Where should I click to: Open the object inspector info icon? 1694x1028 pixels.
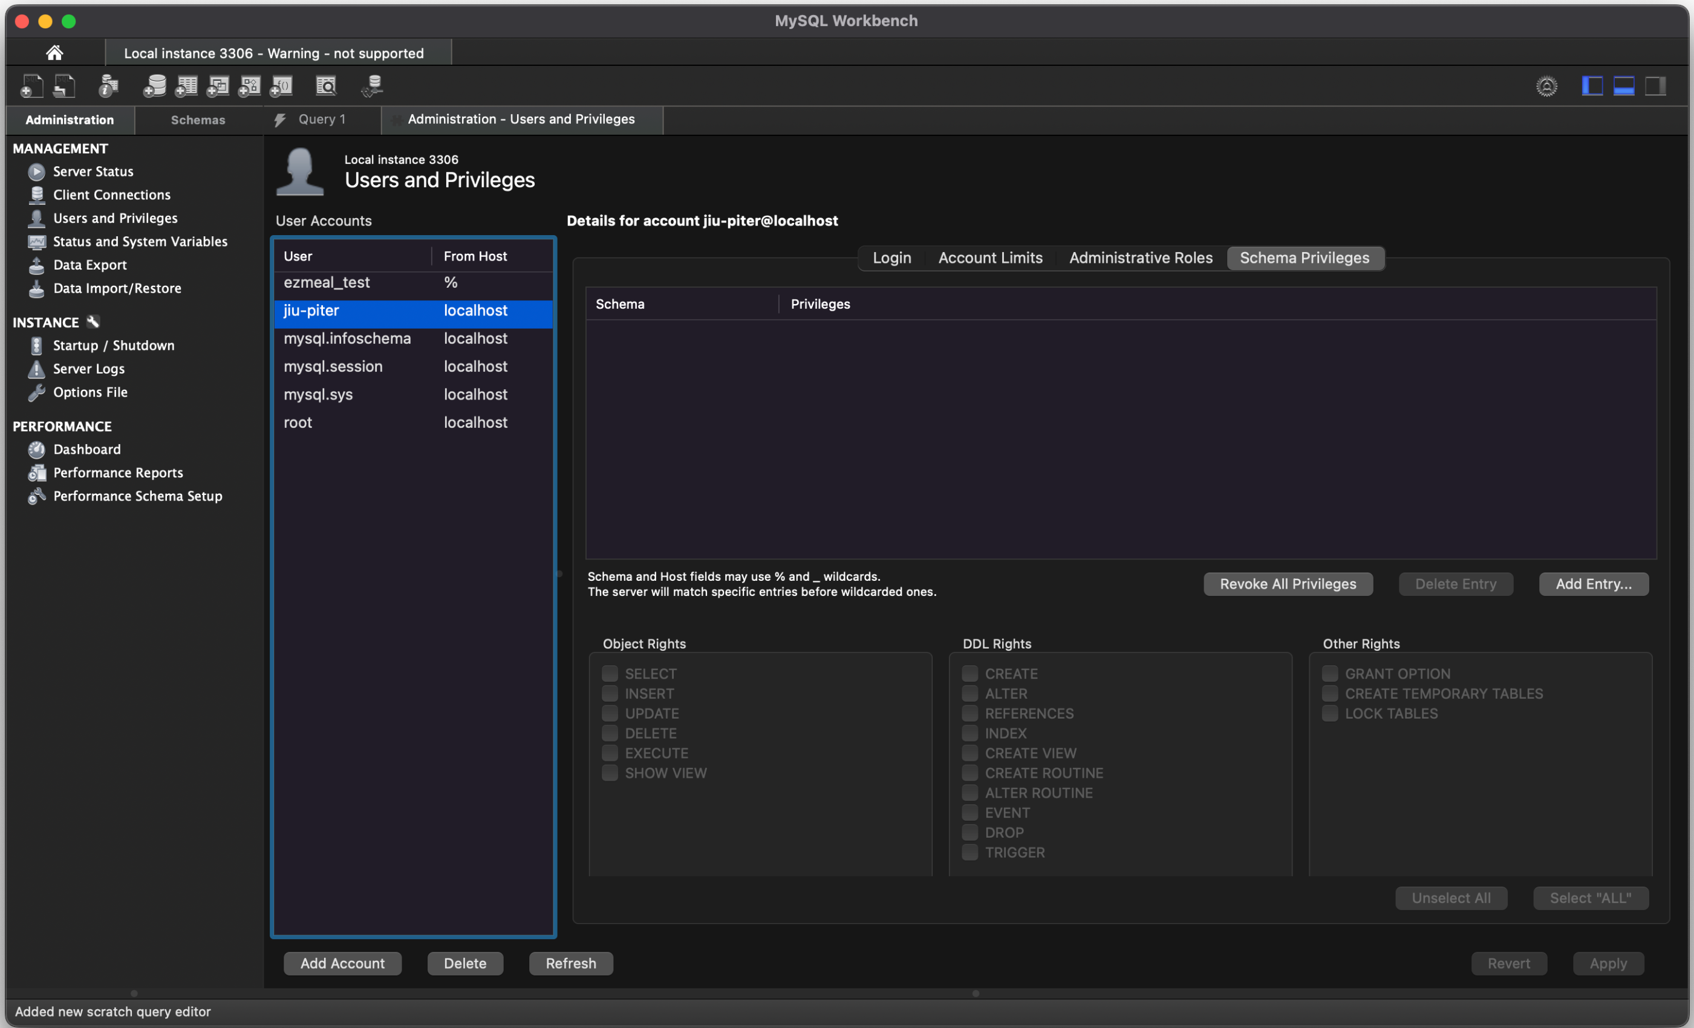tap(108, 86)
